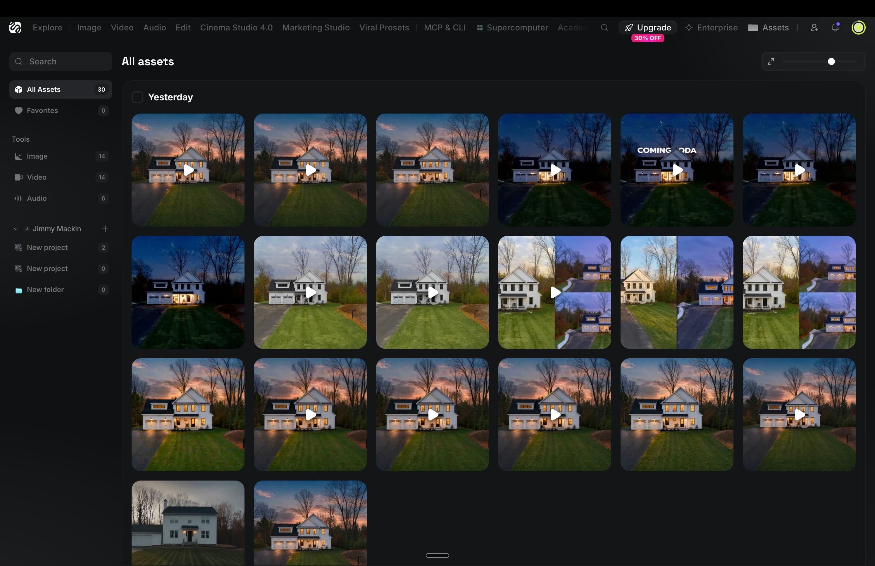
Task: Open the user avatar profile menu
Action: pyautogui.click(x=858, y=28)
